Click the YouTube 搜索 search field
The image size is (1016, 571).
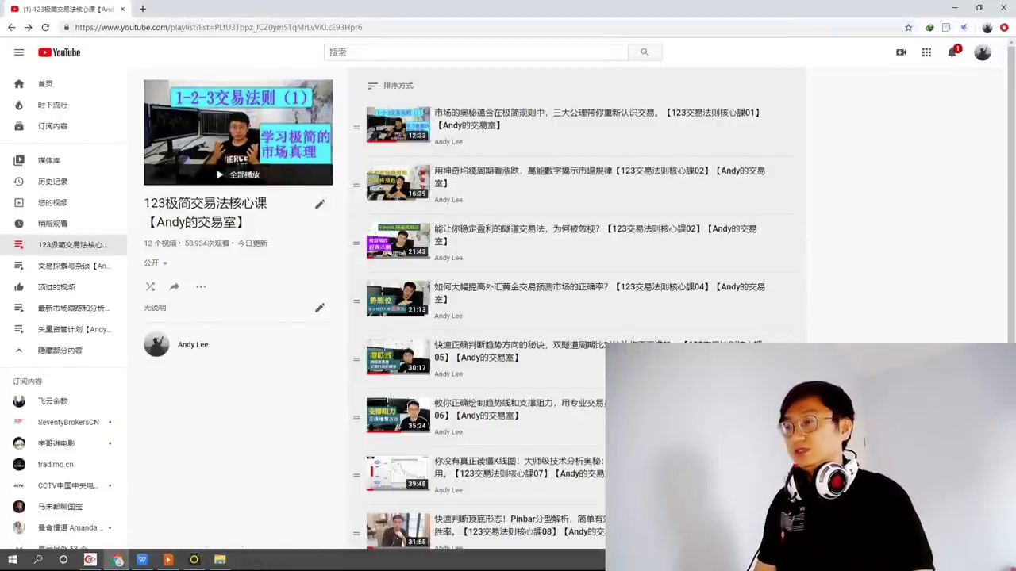point(476,52)
